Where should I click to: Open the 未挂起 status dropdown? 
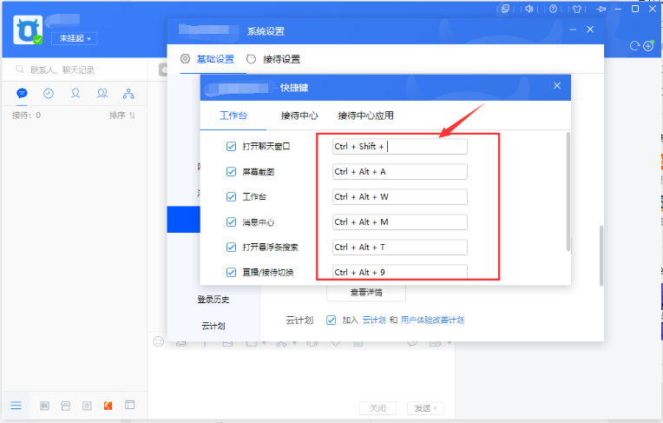(75, 38)
